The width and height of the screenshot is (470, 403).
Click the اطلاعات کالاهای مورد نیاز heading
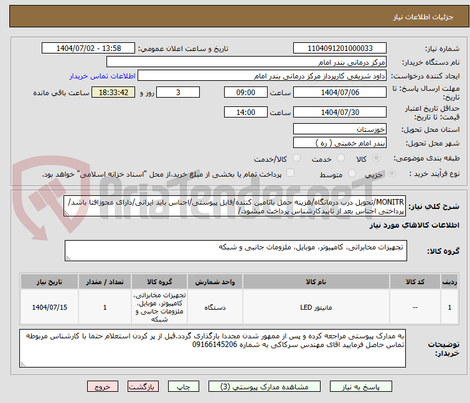pyautogui.click(x=414, y=225)
